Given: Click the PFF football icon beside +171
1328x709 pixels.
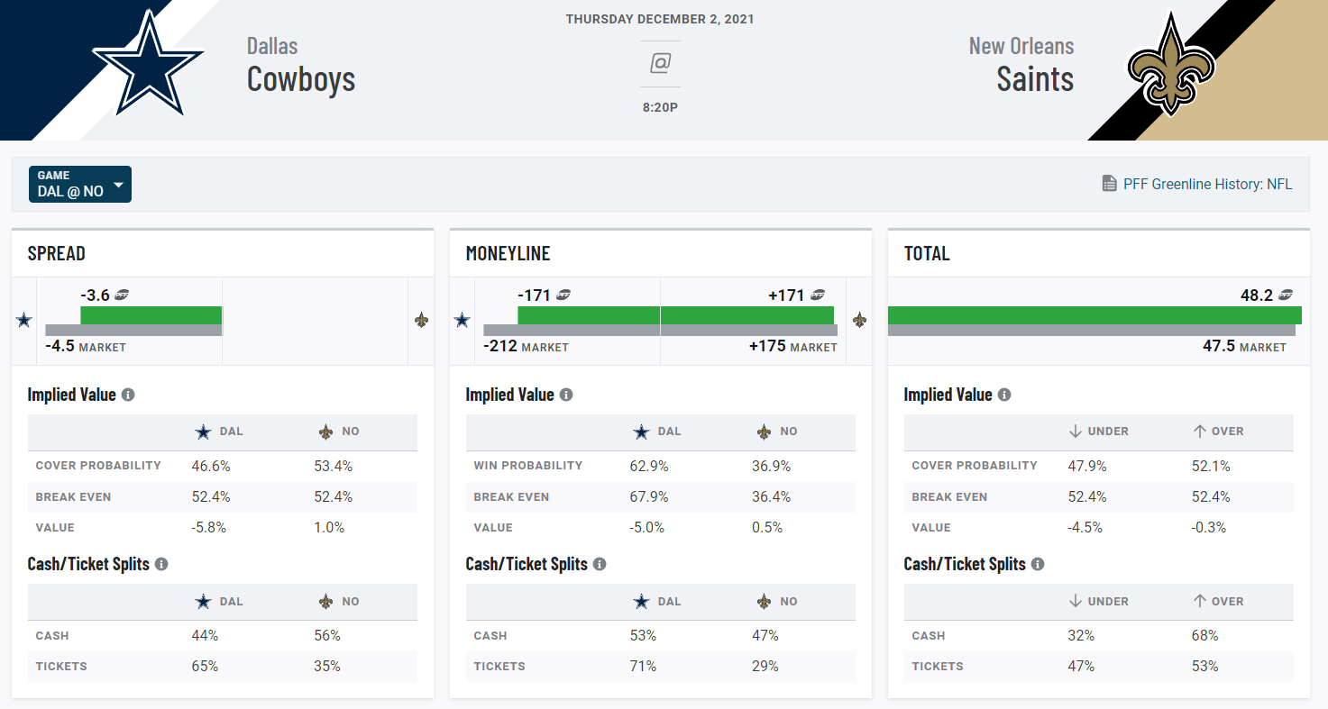Looking at the screenshot, I should click(818, 295).
